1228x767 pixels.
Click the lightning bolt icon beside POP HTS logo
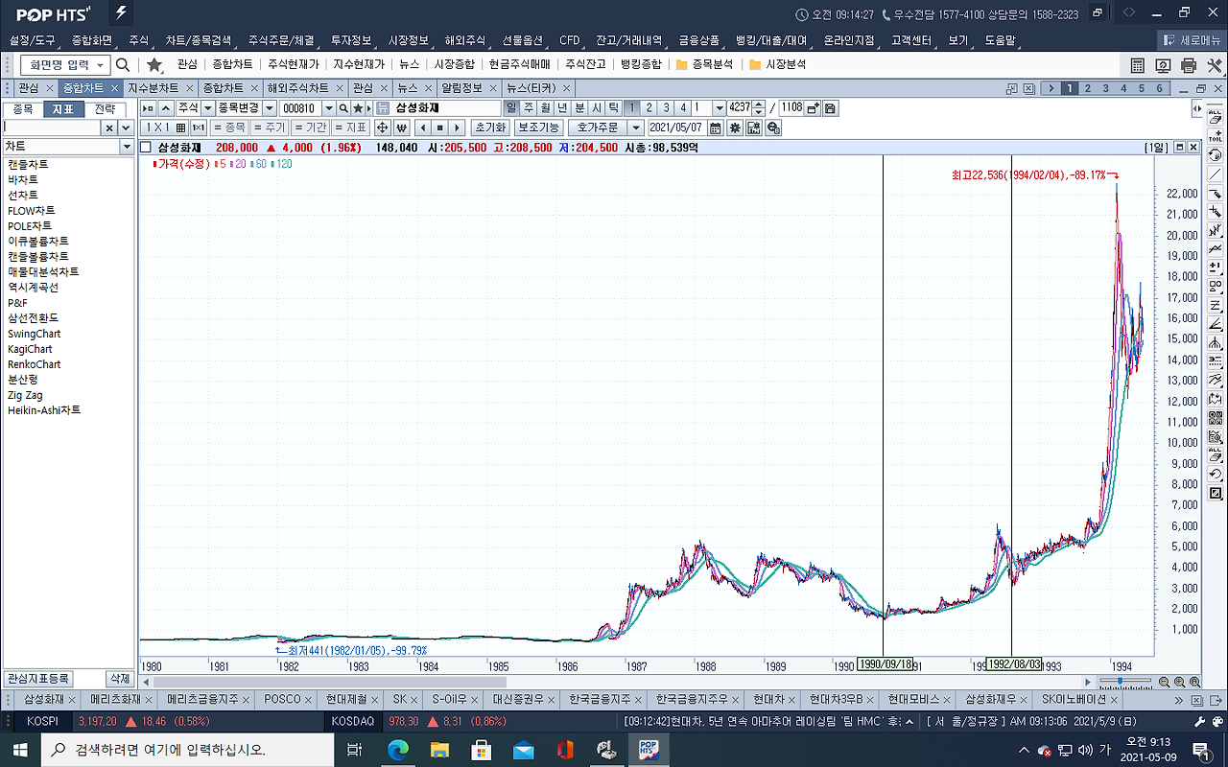(120, 14)
